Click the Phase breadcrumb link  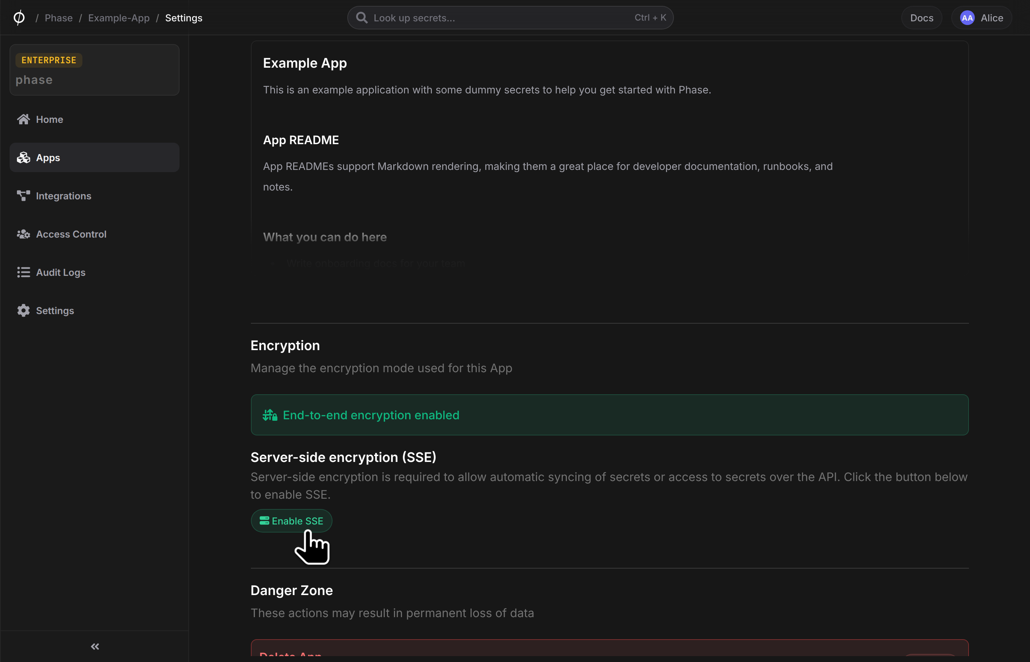pos(58,18)
